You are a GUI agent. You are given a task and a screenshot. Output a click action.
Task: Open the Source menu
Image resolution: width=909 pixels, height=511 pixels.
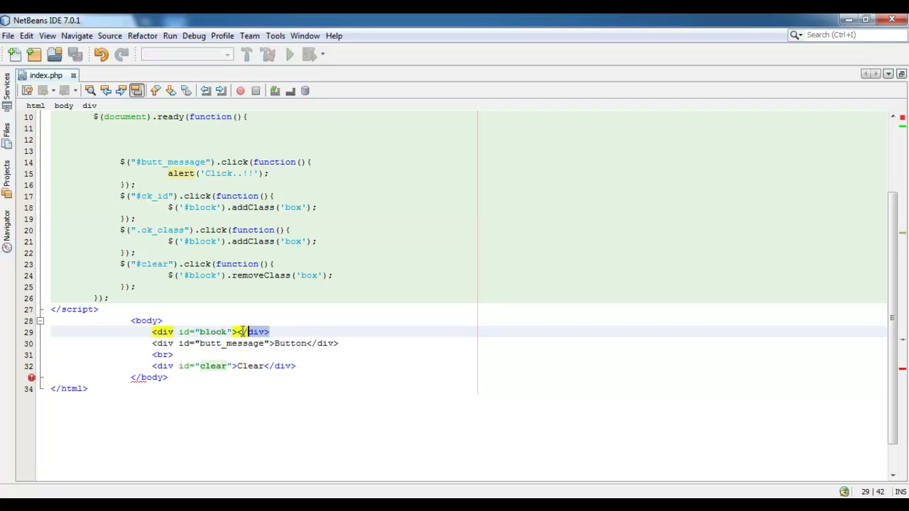tap(109, 35)
